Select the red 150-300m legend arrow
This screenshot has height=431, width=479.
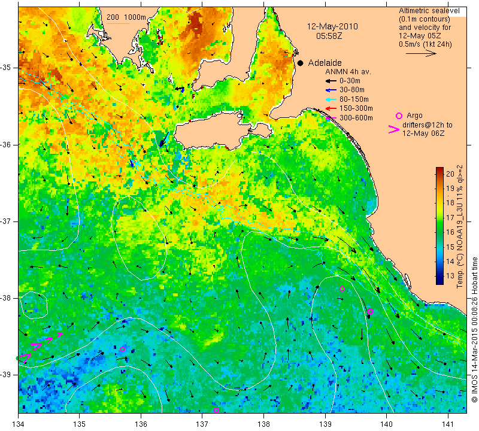pos(331,108)
